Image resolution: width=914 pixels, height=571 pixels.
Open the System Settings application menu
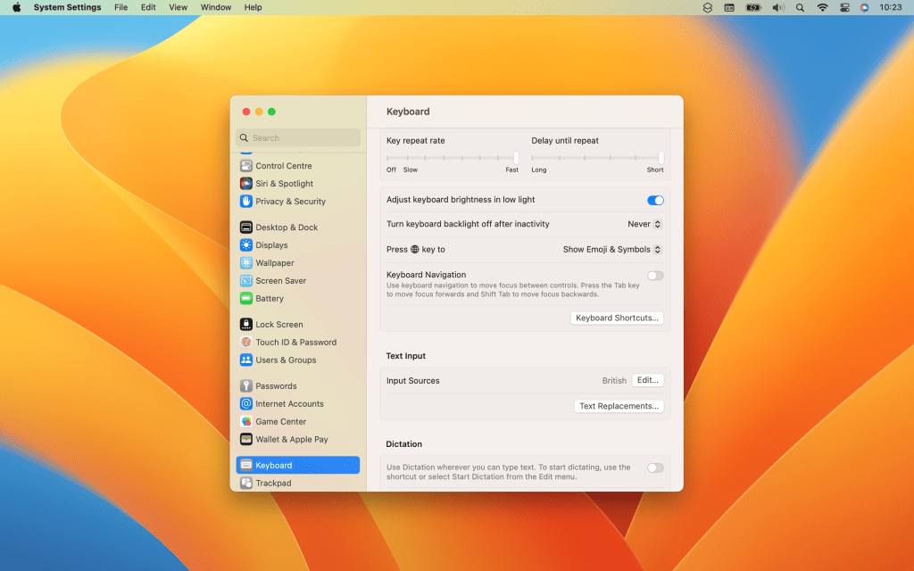pyautogui.click(x=67, y=7)
